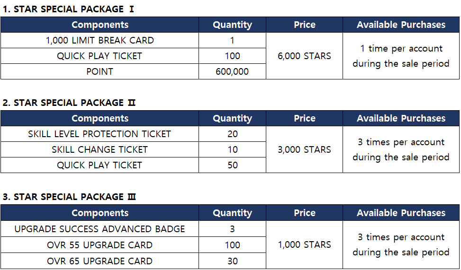Click the SKILL CHANGE TICKET cell
461x270 pixels.
click(x=99, y=149)
